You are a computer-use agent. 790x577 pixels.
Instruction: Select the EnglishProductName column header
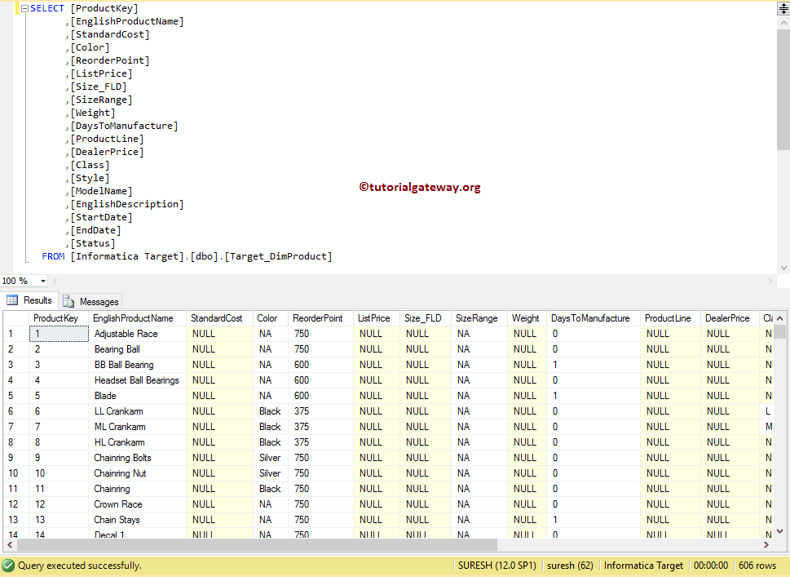click(138, 318)
